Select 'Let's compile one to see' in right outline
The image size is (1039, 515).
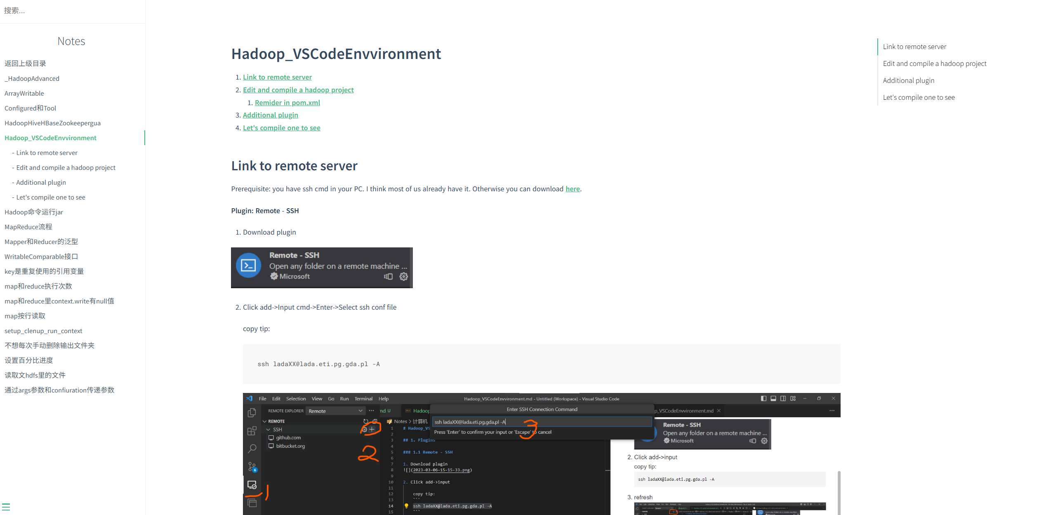pyautogui.click(x=919, y=97)
